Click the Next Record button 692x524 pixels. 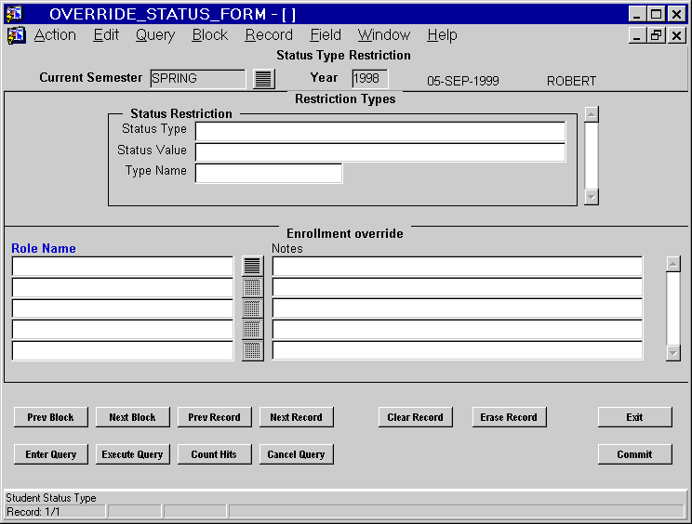[x=296, y=417]
